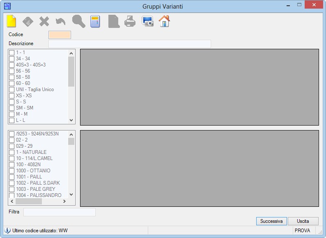The width and height of the screenshot is (326, 238).
Task: Click the Filtra input field
Action: click(x=60, y=212)
